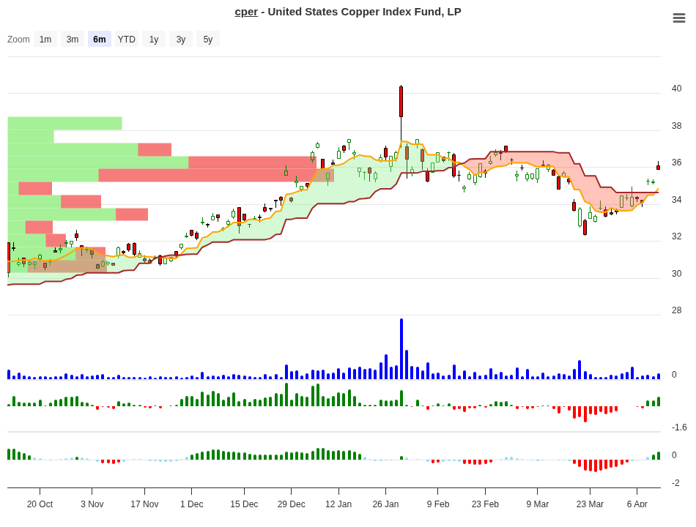Click the '6 Apr' axis label

(x=637, y=504)
